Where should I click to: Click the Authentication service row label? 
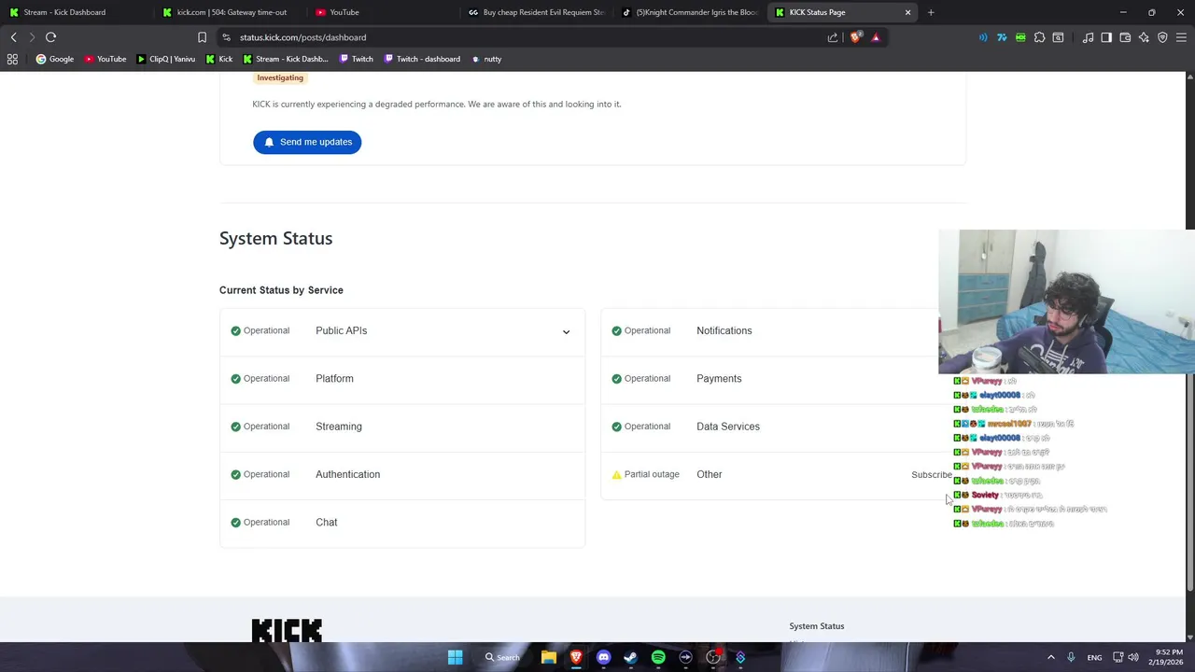(x=347, y=474)
